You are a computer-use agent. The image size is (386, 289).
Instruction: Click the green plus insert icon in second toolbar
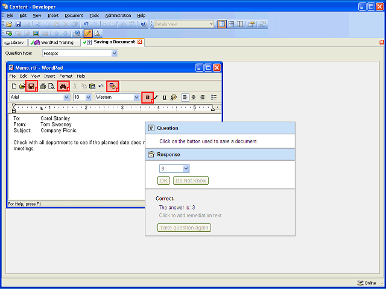[x=9, y=33]
